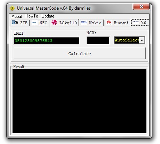
Task: Click the VK tab logo icon
Action: (136, 22)
